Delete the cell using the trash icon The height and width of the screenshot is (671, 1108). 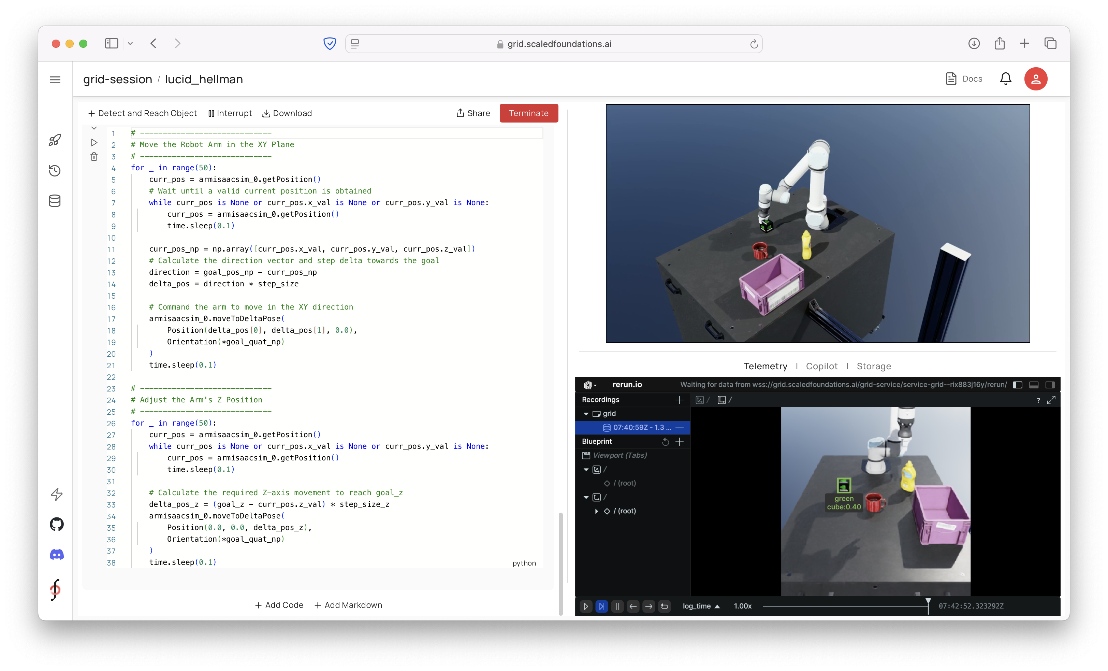coord(94,157)
